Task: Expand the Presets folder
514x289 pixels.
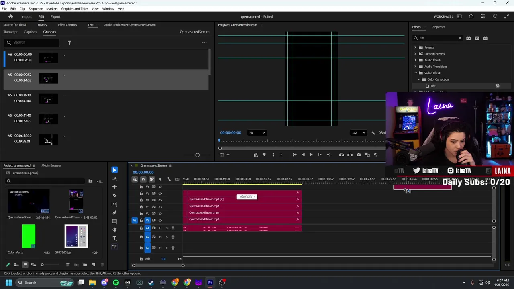Action: [x=415, y=47]
